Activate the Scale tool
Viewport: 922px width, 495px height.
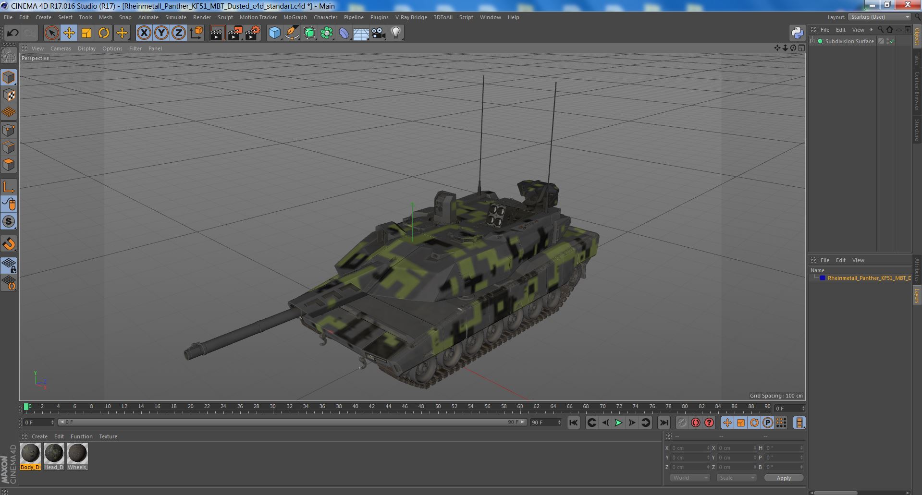click(86, 33)
